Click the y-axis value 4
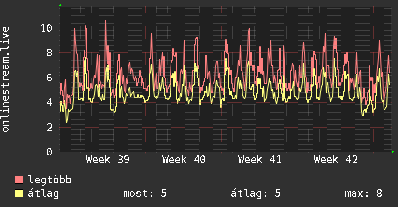 [x=49, y=102]
